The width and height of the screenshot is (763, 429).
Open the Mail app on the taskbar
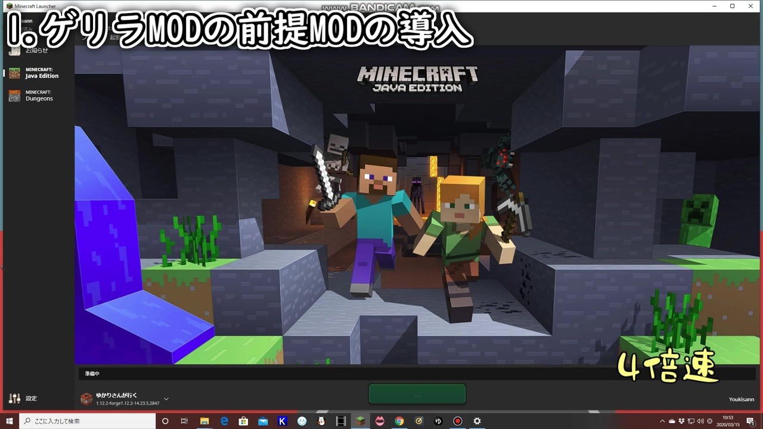(263, 421)
